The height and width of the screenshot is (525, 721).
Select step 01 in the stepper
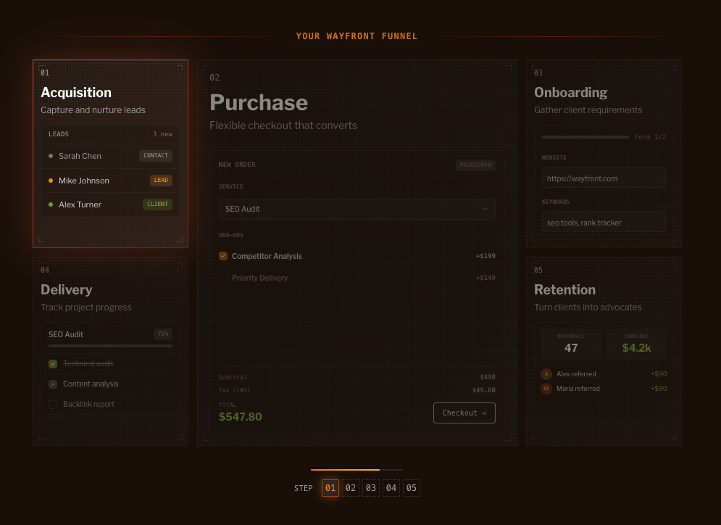pyautogui.click(x=330, y=488)
